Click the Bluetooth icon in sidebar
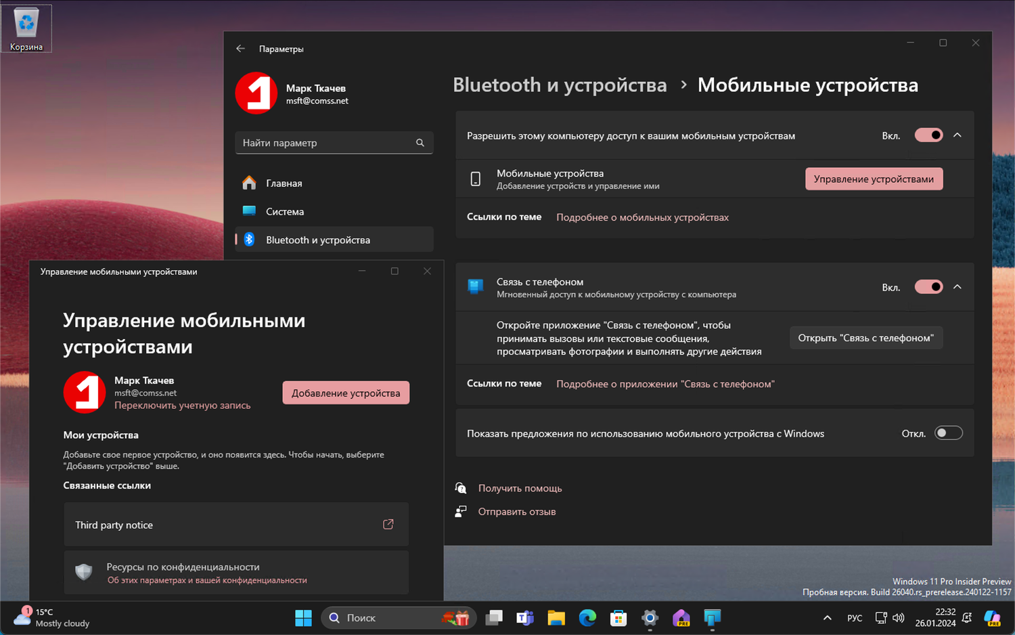 pyautogui.click(x=249, y=240)
